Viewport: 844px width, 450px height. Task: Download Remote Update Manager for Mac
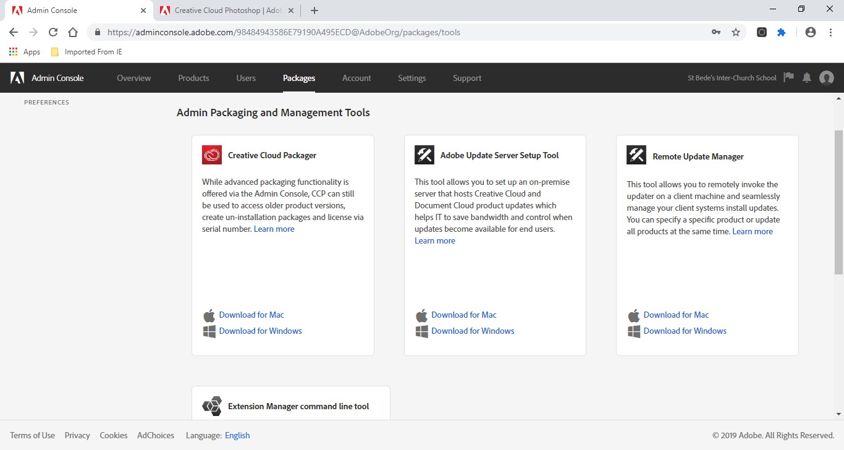pyautogui.click(x=677, y=315)
